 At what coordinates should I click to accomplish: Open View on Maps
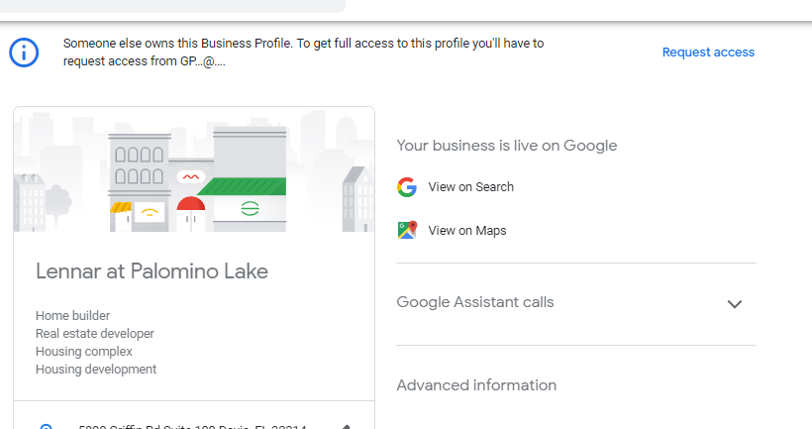click(467, 231)
